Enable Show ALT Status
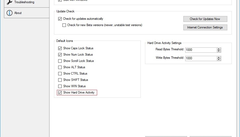The image size is (240, 137). coord(60,67)
